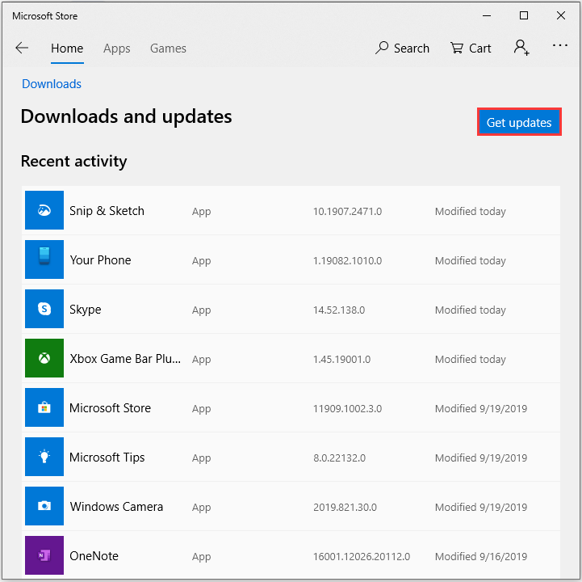582x582 pixels.
Task: Open the three-dot more menu
Action: [559, 46]
